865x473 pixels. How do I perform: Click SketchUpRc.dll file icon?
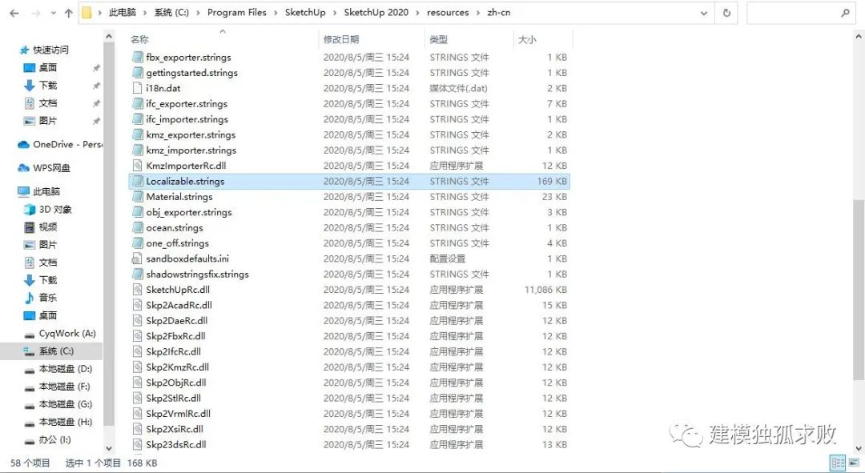point(138,290)
